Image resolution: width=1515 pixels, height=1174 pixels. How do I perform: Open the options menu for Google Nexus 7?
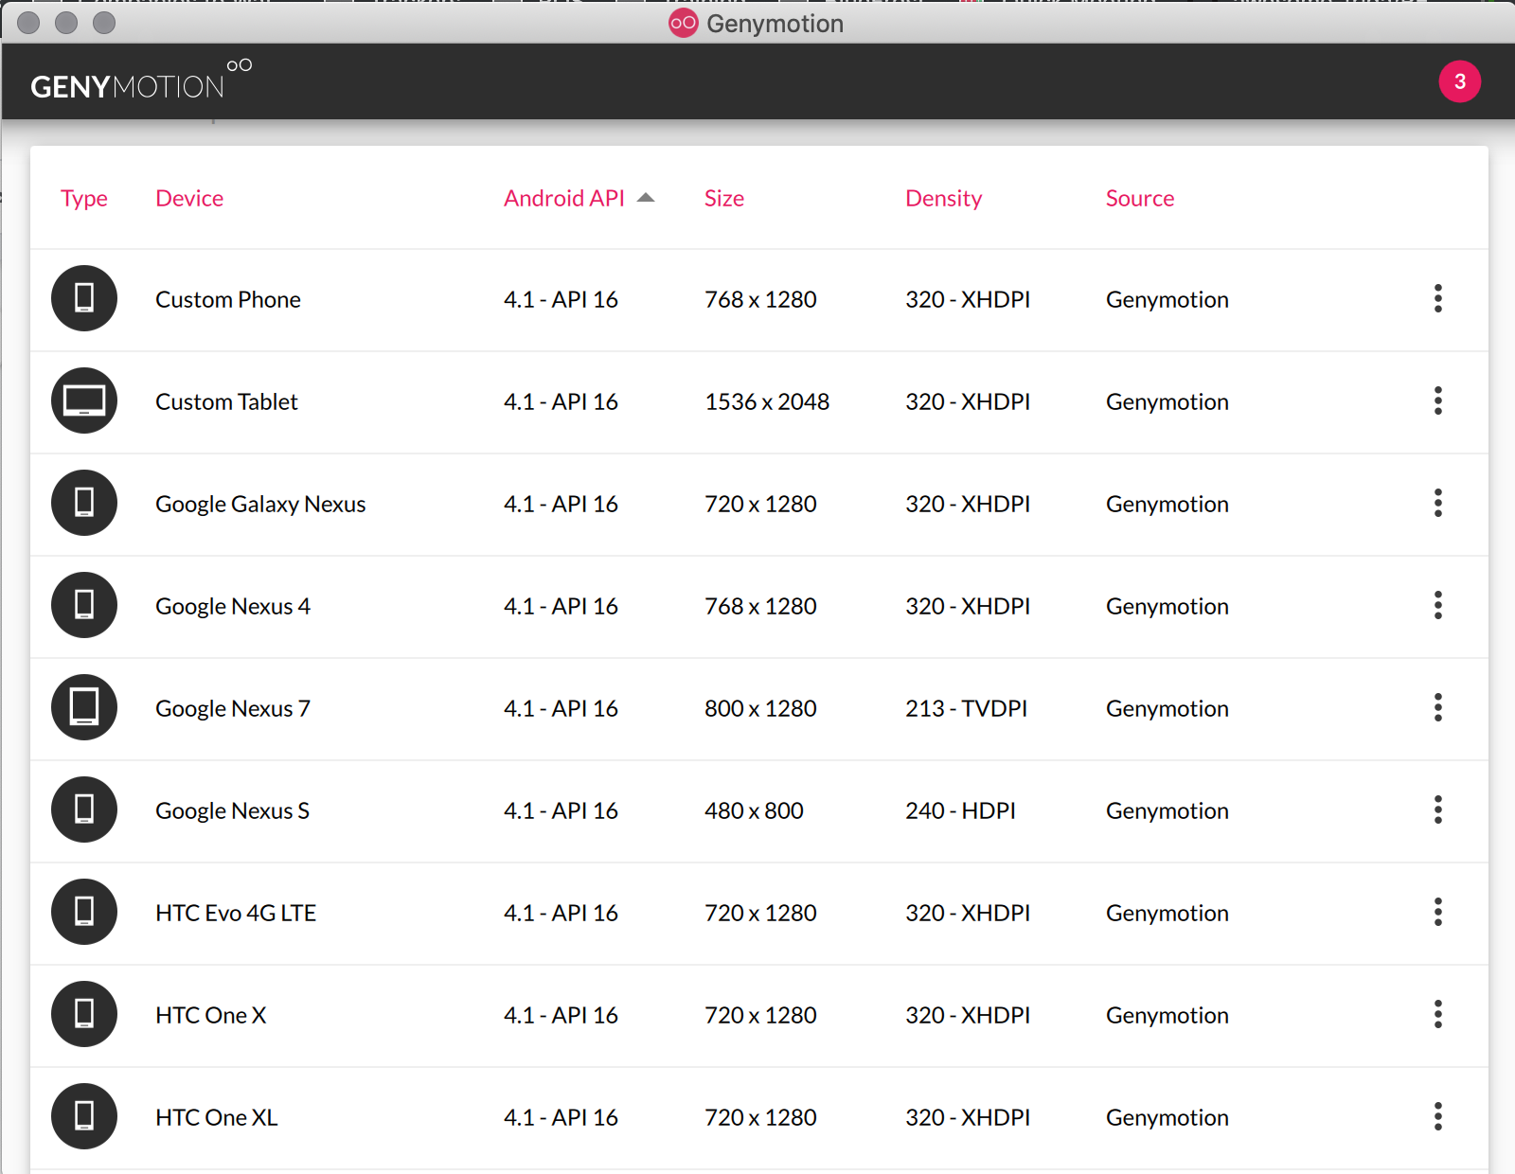click(1437, 707)
